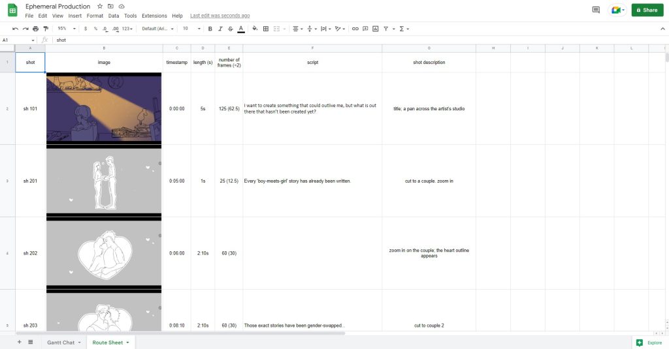Viewport: 669px width, 349px height.
Task: Insert a chart
Action: point(376,29)
